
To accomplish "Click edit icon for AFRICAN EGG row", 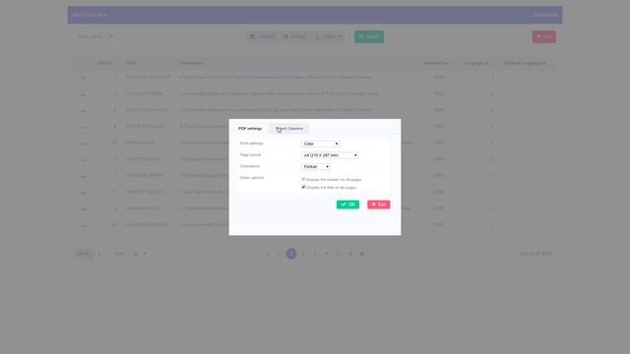I will (83, 144).
